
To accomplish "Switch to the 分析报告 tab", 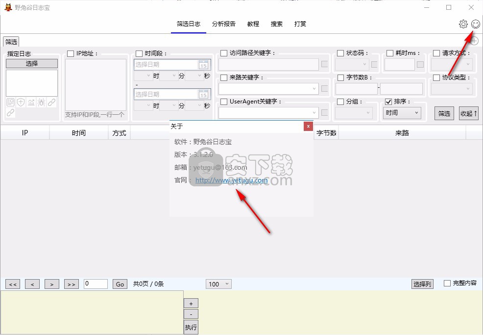I will pyautogui.click(x=224, y=24).
